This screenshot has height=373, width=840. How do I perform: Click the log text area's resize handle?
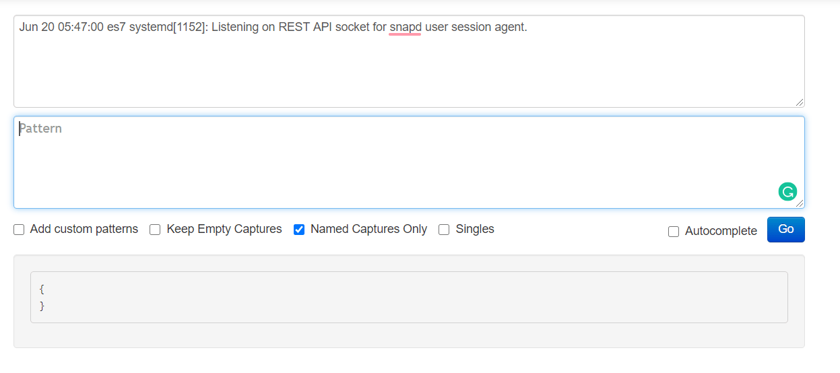tap(799, 102)
